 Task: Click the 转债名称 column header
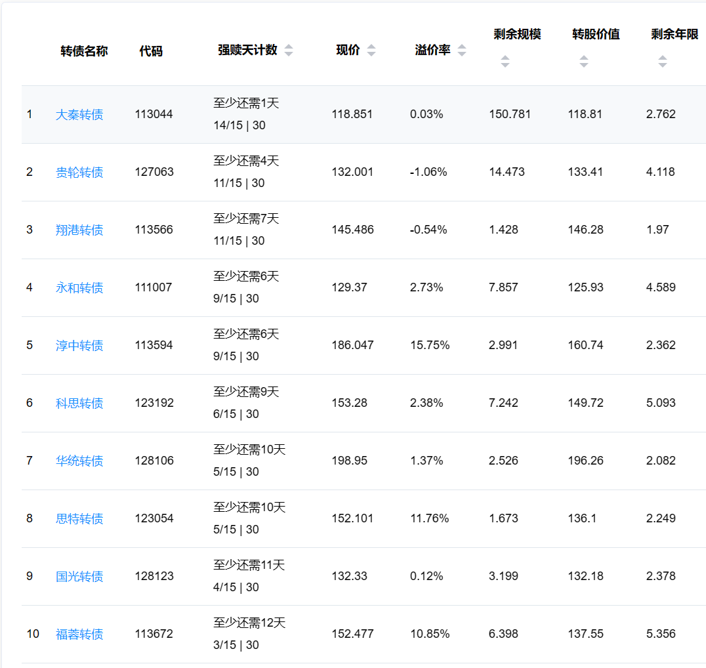tap(84, 51)
